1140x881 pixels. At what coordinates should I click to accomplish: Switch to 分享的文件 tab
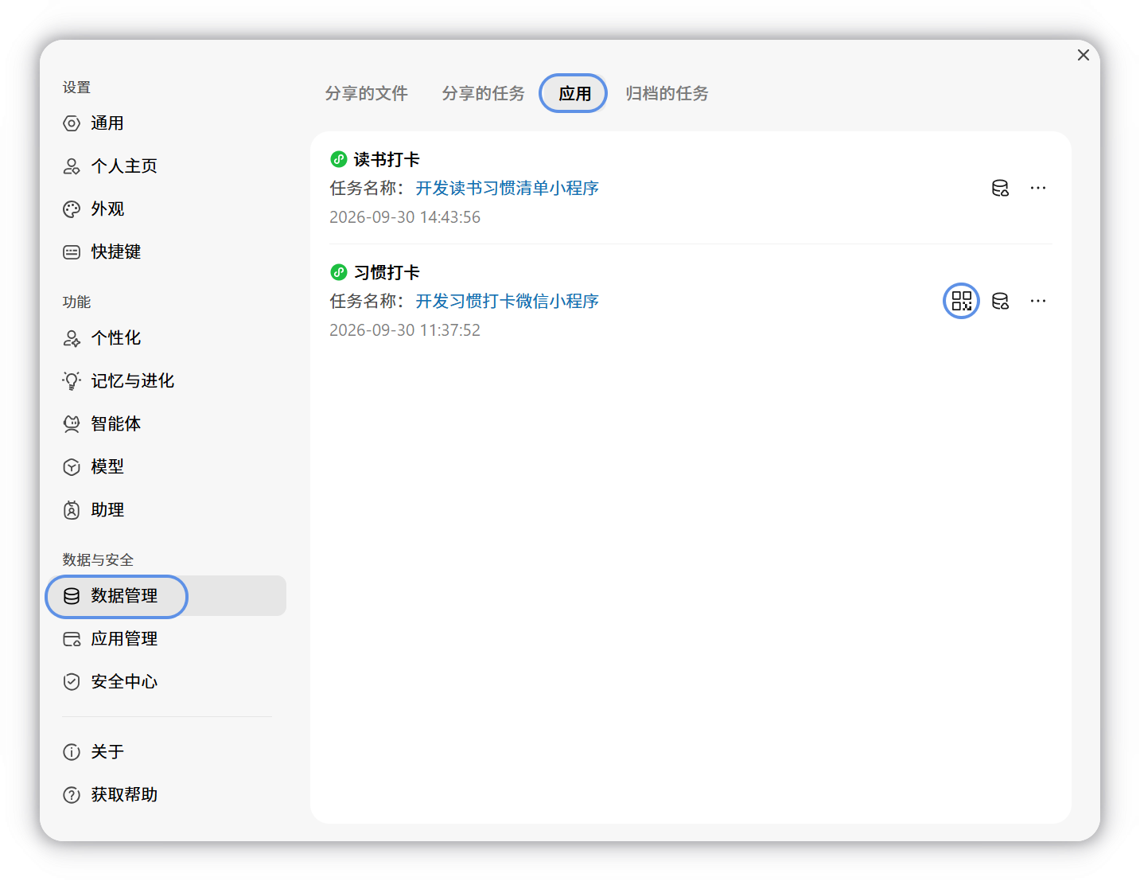pos(367,93)
